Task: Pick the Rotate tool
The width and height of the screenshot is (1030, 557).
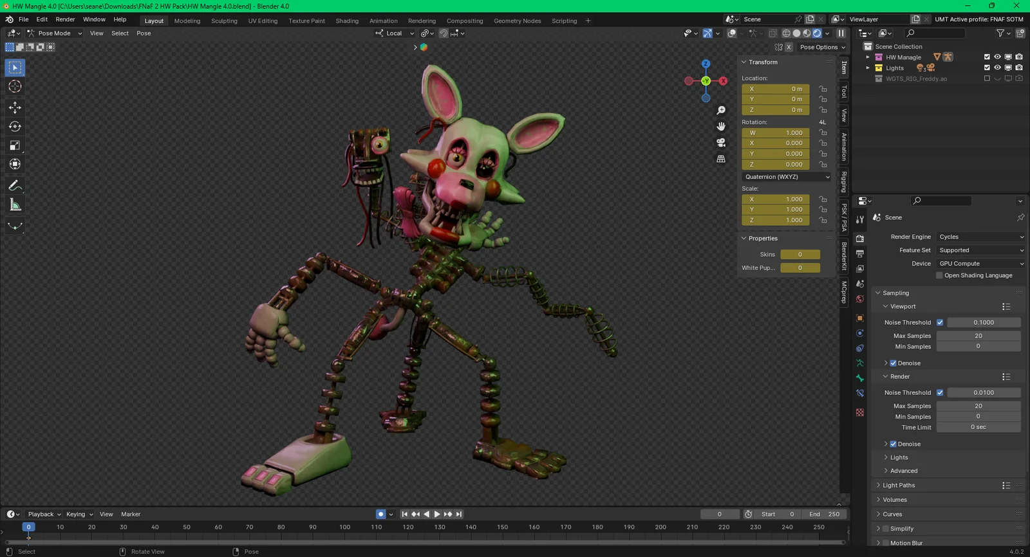Action: point(15,127)
